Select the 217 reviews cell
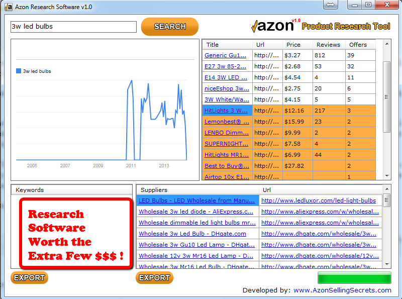402x299 pixels. tap(329, 111)
